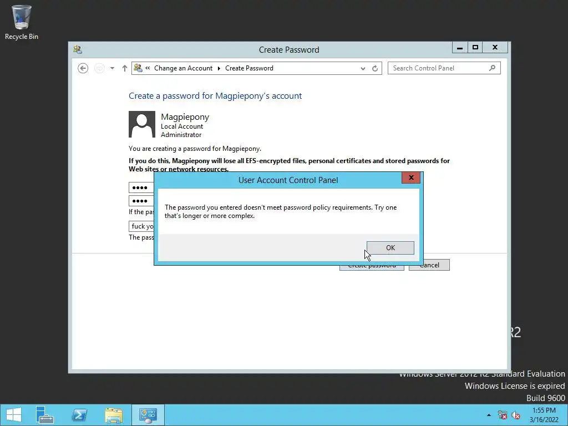Image resolution: width=568 pixels, height=426 pixels.
Task: Click the Administrator label under Magpiepony
Action: pos(181,135)
